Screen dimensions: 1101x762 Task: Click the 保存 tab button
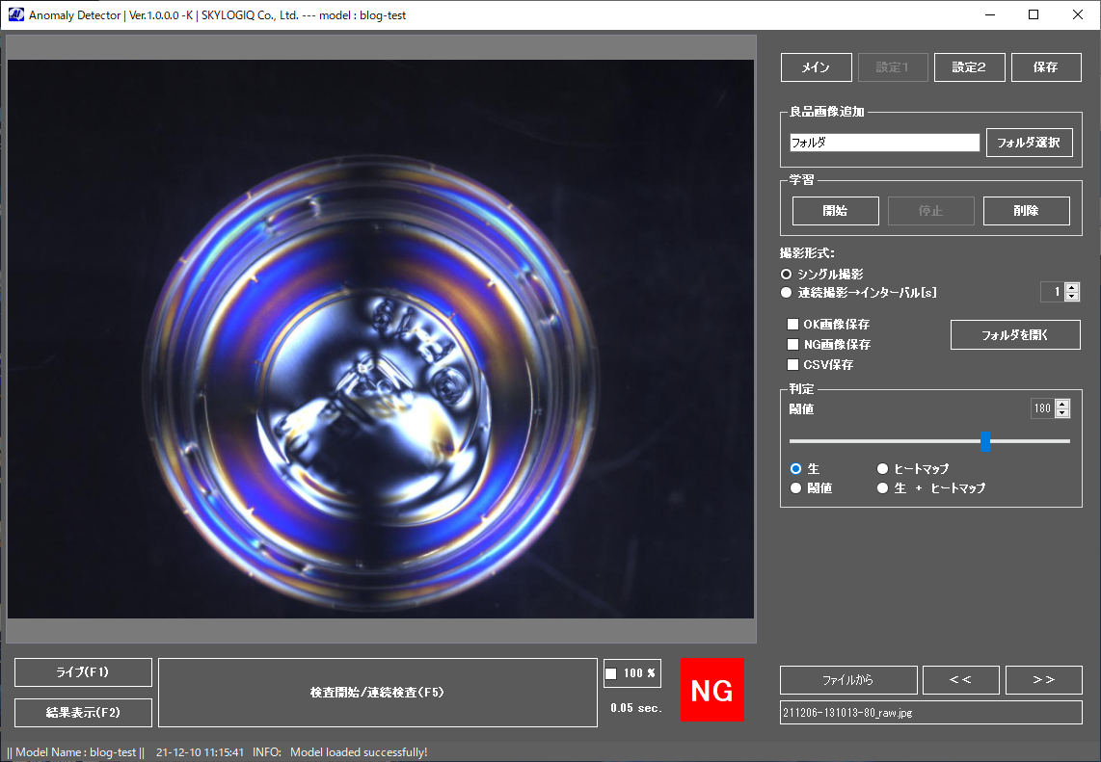click(x=1045, y=67)
